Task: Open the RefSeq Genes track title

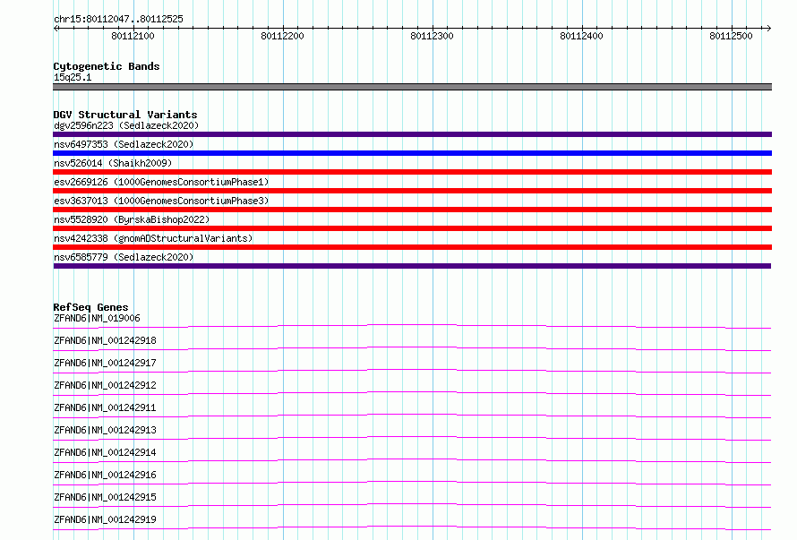Action: coord(90,307)
